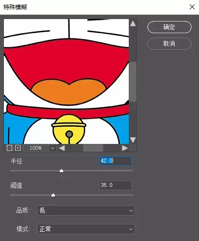Click the 100% zoom percentage text
Viewport: 199px width, 241px height.
[36, 148]
